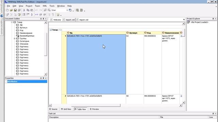This screenshot has height=122, width=218.
Task: Switch to the Welcome tab
Action: (x=56, y=20)
